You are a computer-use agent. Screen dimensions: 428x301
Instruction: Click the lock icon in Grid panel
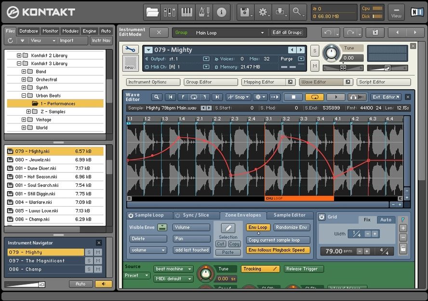tap(403, 249)
